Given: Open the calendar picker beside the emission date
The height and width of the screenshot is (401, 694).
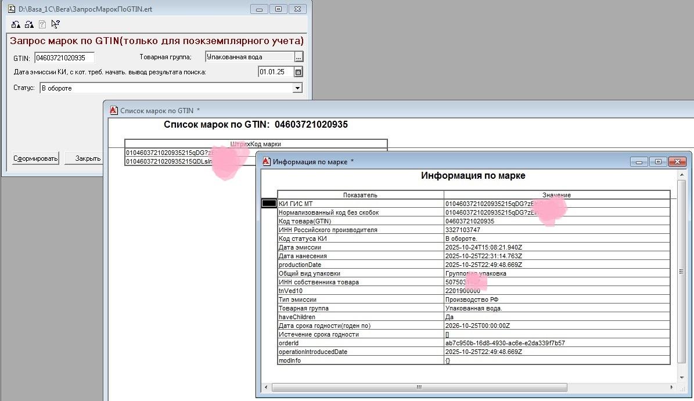Looking at the screenshot, I should [x=299, y=72].
